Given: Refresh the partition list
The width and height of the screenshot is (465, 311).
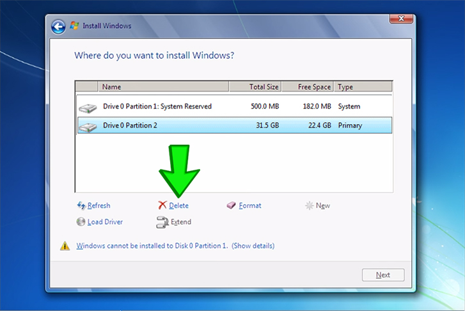Looking at the screenshot, I should [x=99, y=205].
